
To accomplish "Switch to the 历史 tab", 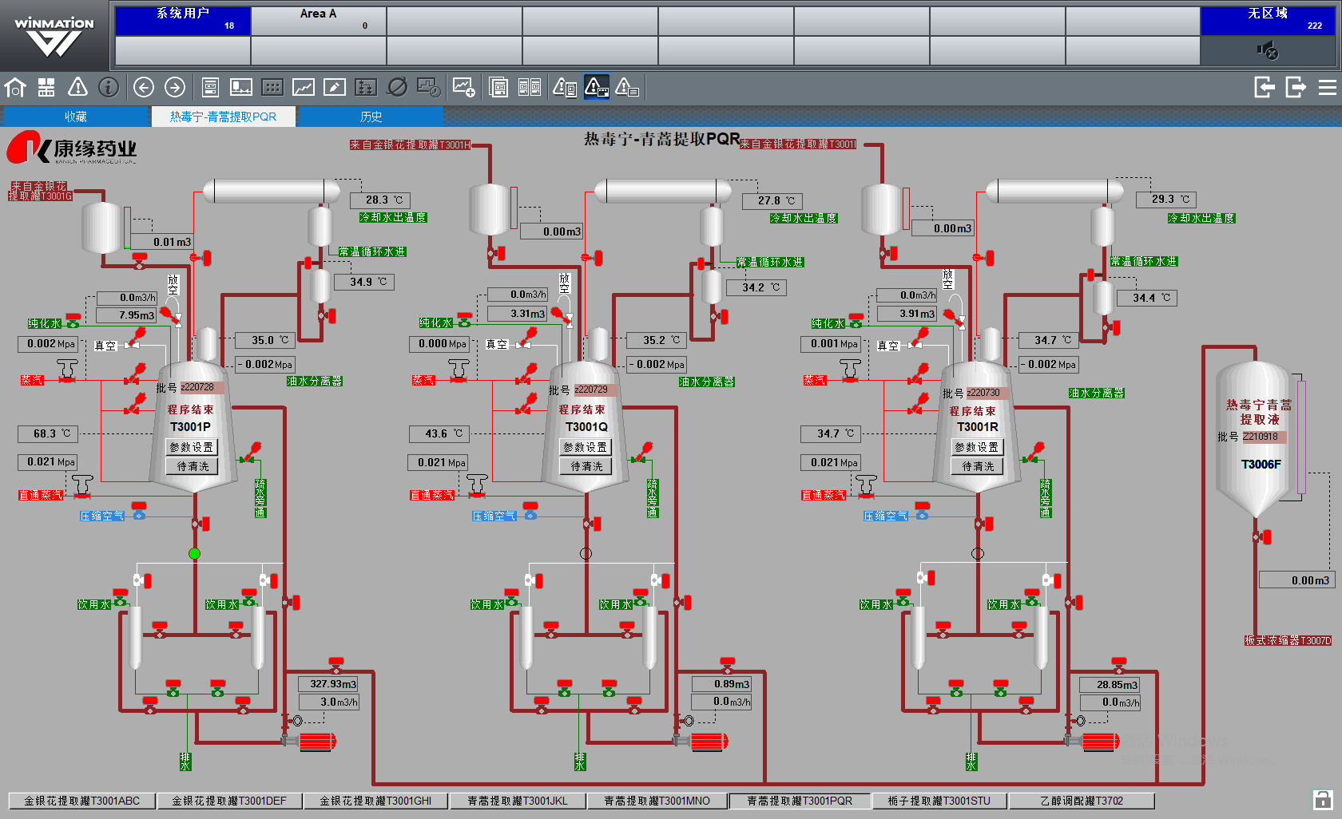I will [371, 117].
